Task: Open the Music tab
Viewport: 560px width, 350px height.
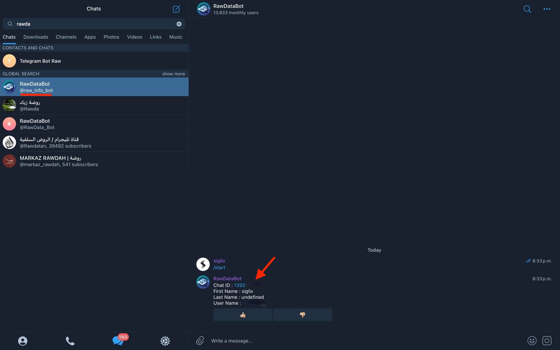Action: (x=176, y=37)
